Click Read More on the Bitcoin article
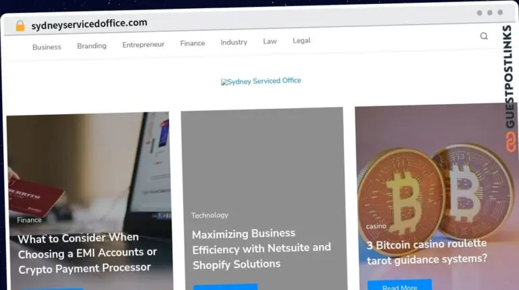This screenshot has width=519, height=290. (x=399, y=285)
